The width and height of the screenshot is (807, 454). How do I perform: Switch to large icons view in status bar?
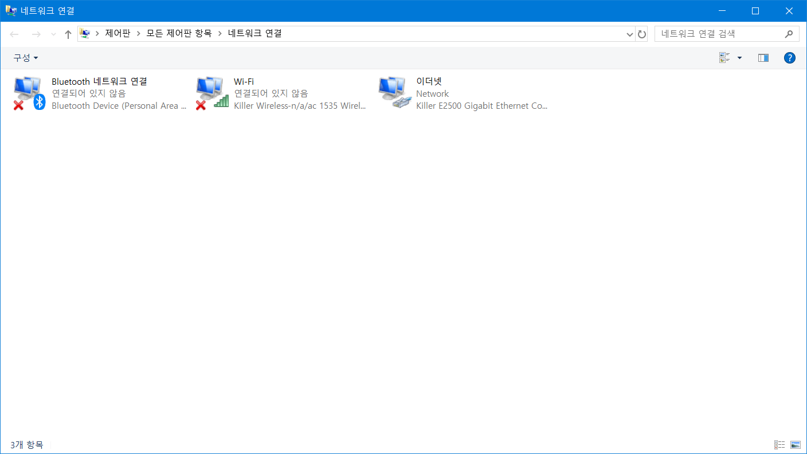pyautogui.click(x=795, y=445)
